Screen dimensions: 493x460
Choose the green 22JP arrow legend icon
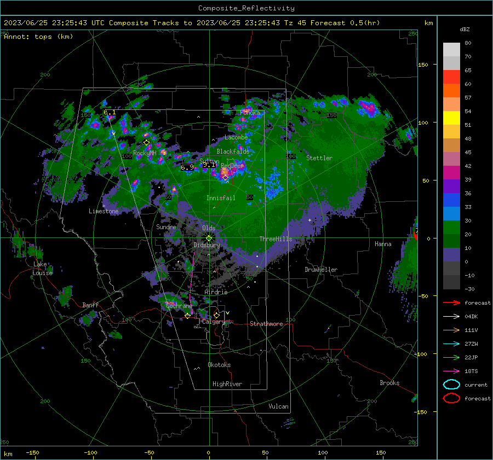(451, 357)
